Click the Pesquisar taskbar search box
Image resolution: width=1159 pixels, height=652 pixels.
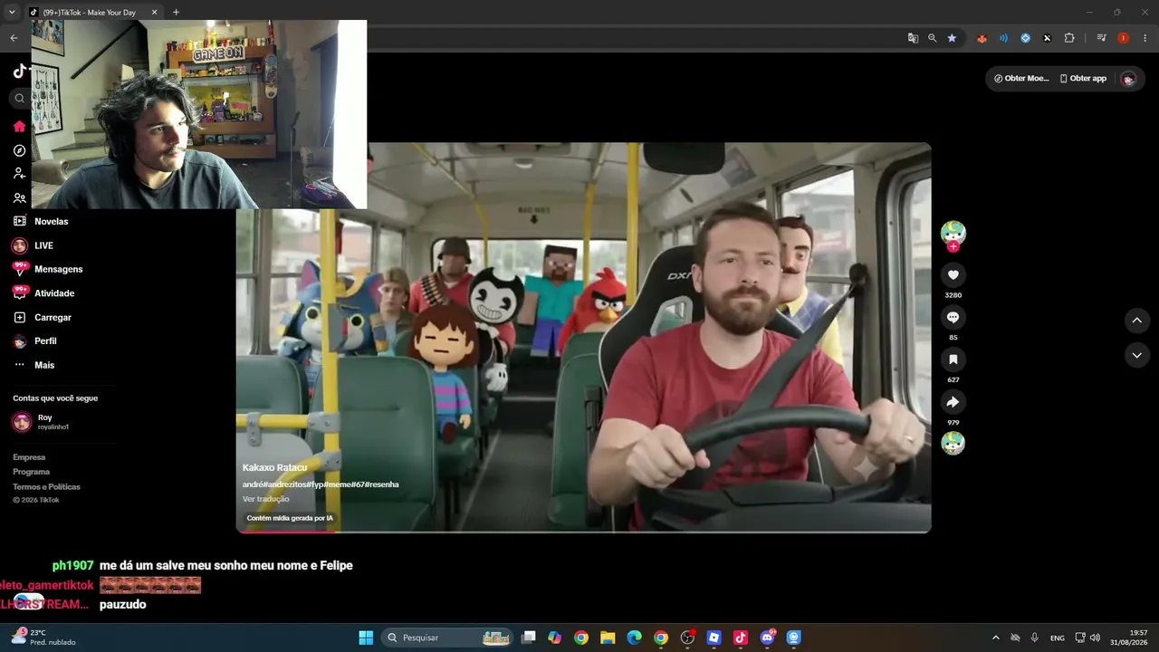click(447, 638)
